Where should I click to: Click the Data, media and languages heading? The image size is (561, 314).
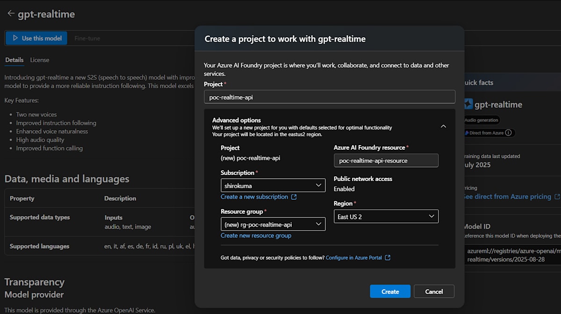click(67, 179)
